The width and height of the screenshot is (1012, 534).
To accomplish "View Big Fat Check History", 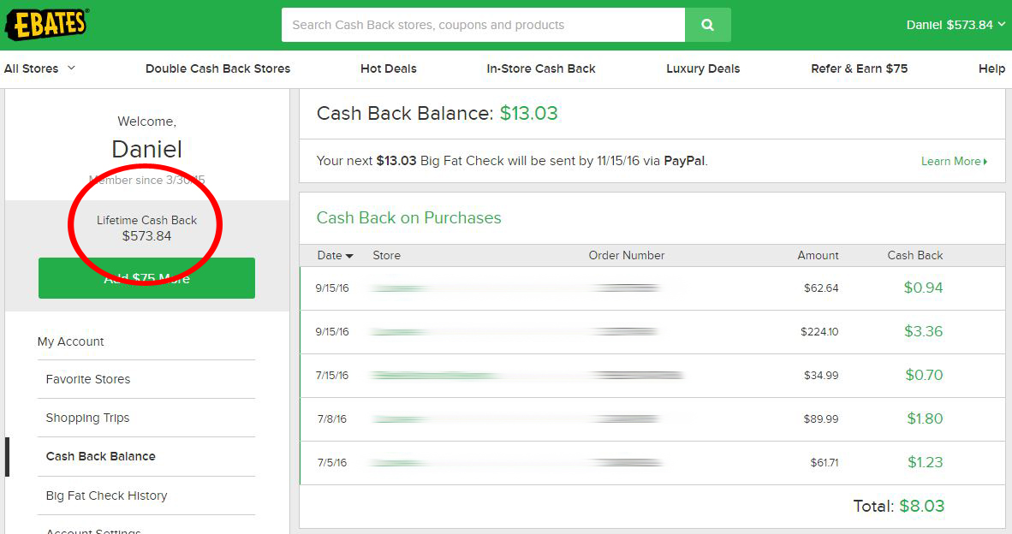I will point(106,495).
